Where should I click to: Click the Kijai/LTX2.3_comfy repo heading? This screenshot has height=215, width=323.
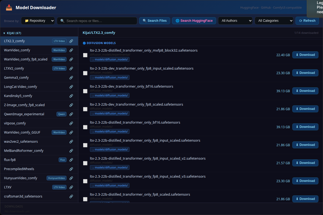[x=99, y=33]
